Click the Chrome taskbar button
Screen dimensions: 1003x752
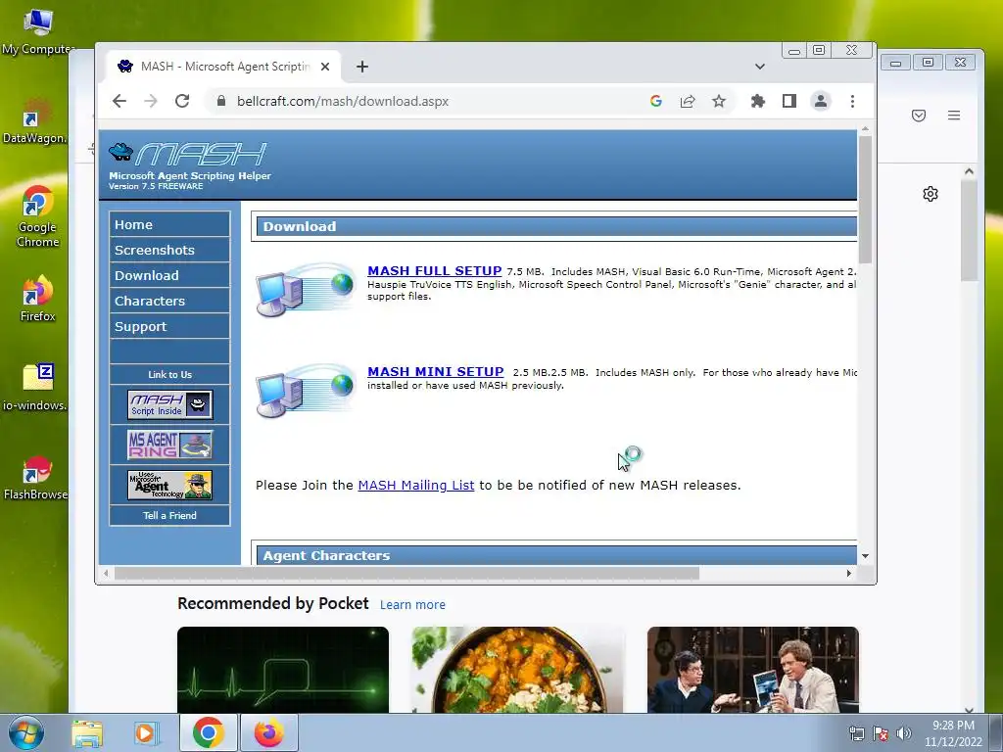(208, 732)
